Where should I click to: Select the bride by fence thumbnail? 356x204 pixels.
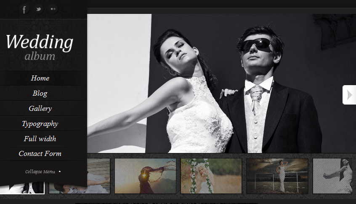click(x=277, y=176)
